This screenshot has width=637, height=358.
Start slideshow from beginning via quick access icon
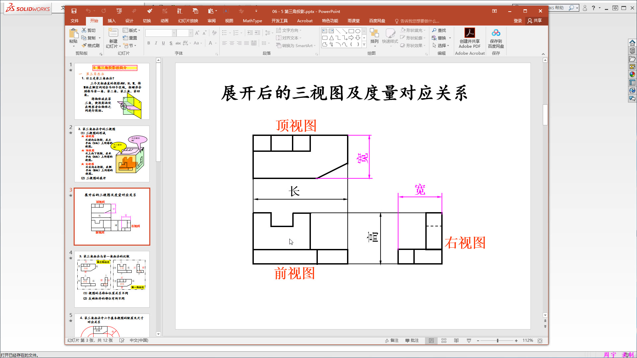[119, 11]
